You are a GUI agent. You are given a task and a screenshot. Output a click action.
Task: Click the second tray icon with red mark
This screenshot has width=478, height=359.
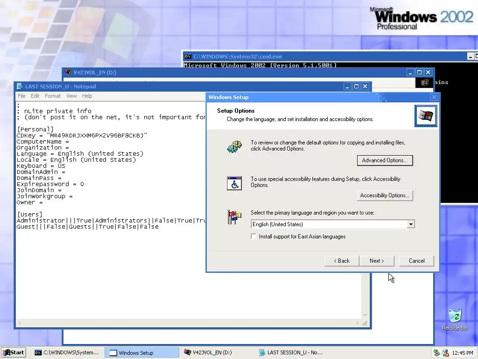point(445,353)
